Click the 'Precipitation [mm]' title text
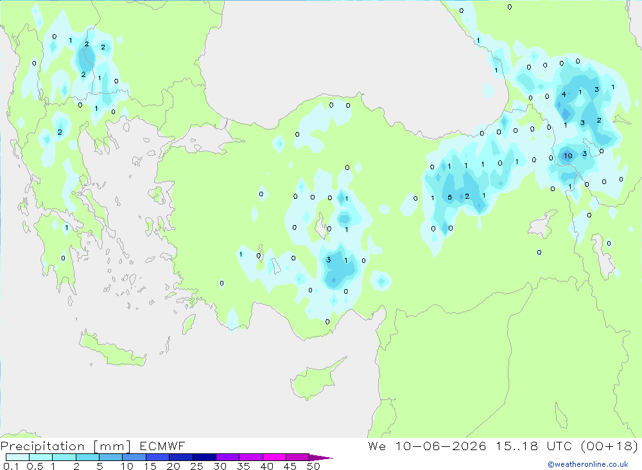This screenshot has width=642, height=470. coord(65,446)
